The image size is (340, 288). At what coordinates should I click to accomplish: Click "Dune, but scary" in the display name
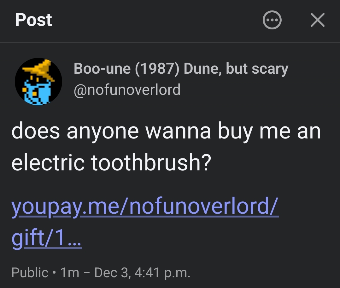tap(236, 69)
